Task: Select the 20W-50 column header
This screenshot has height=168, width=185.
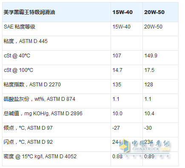Action: point(154,12)
